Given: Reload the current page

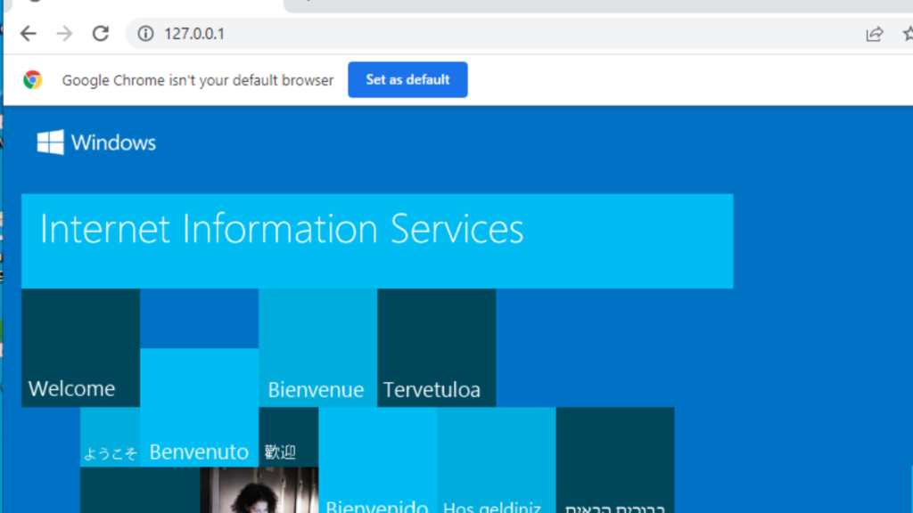Looking at the screenshot, I should pos(101,34).
